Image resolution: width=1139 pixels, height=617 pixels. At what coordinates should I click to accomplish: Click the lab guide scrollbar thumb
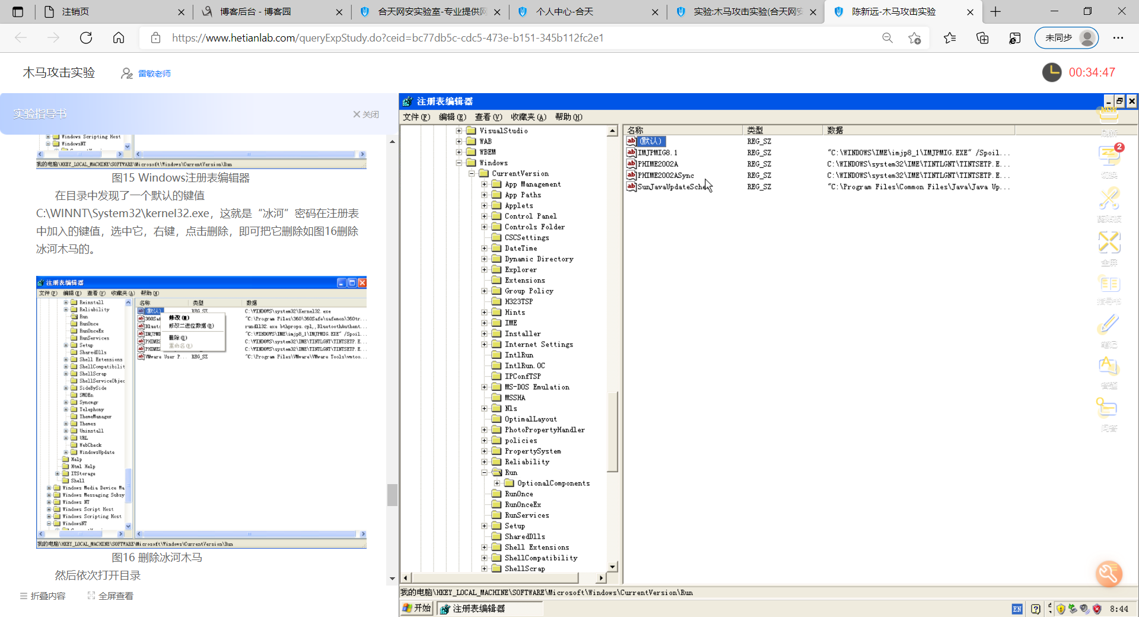[392, 495]
